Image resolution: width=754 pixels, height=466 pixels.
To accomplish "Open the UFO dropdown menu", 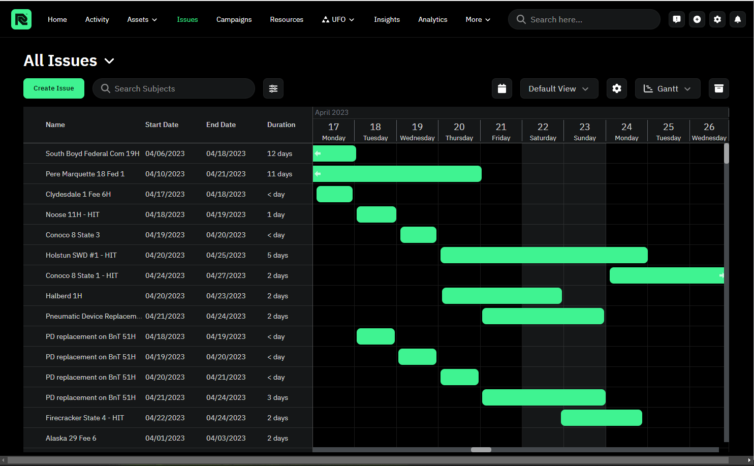I will click(x=338, y=19).
